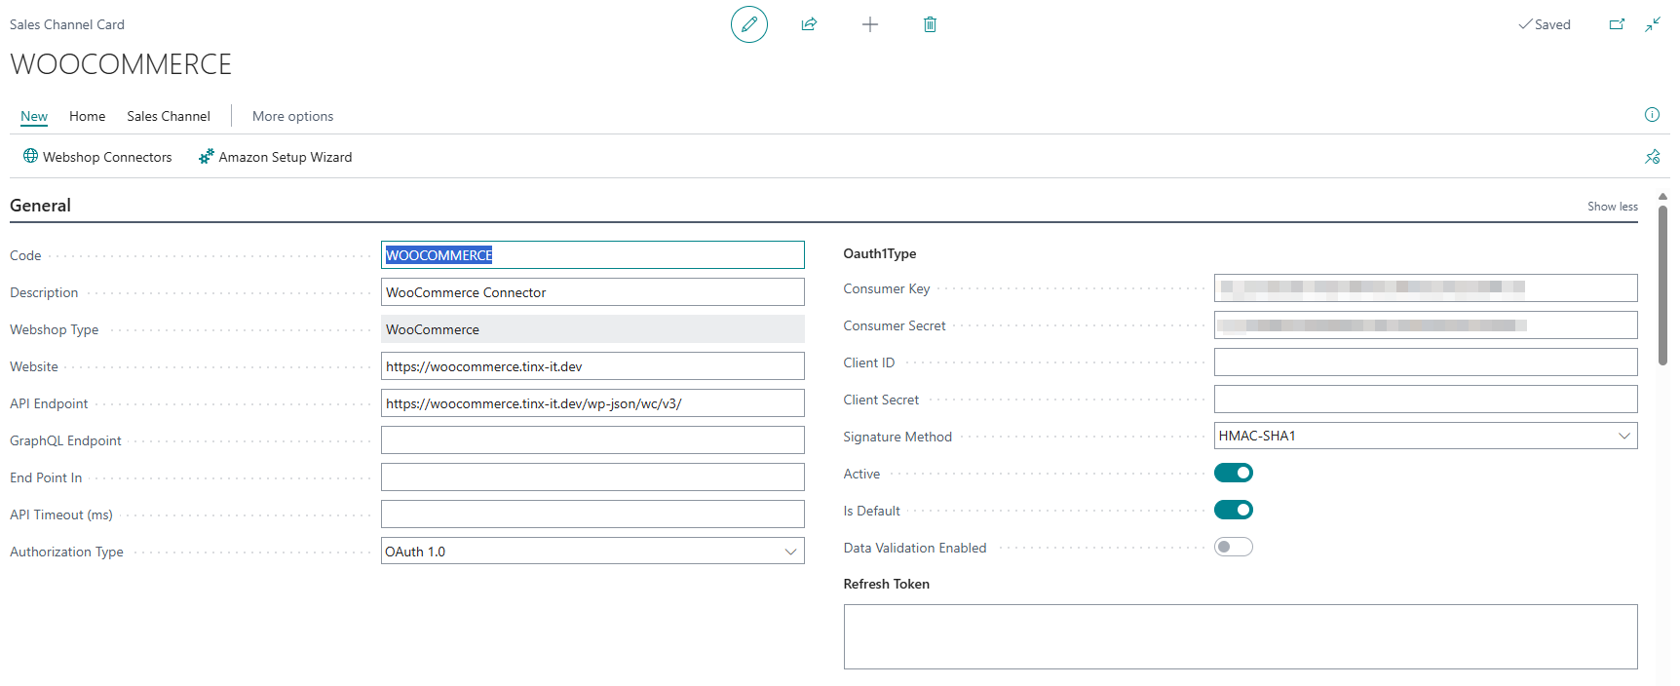Open page in new window icon
Image resolution: width=1680 pixels, height=686 pixels.
[x=1617, y=24]
